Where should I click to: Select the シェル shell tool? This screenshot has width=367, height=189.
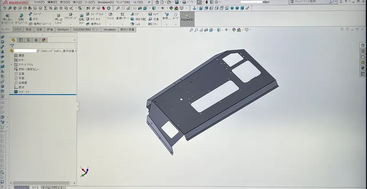pos(135,24)
